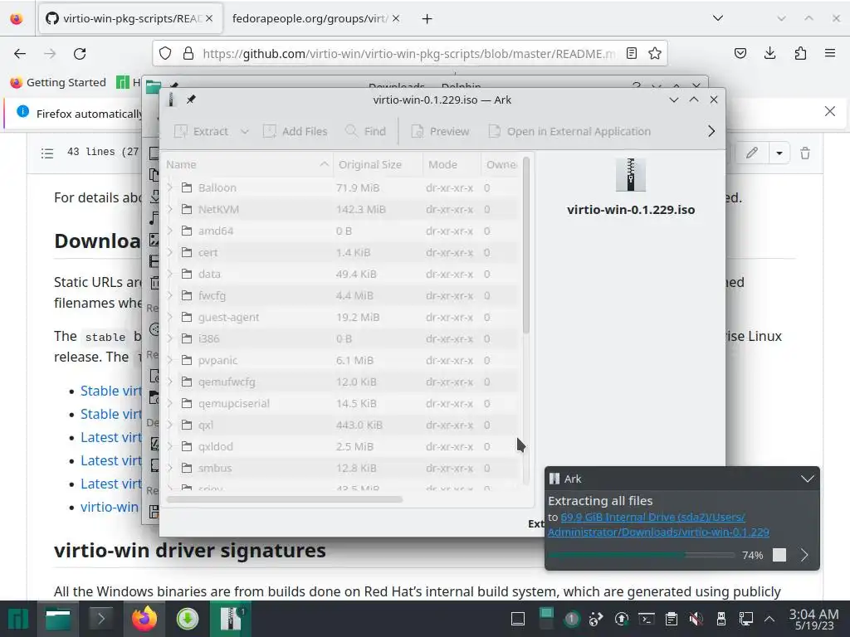Select the fwcfg folder row
The width and height of the screenshot is (850, 637).
[341, 296]
